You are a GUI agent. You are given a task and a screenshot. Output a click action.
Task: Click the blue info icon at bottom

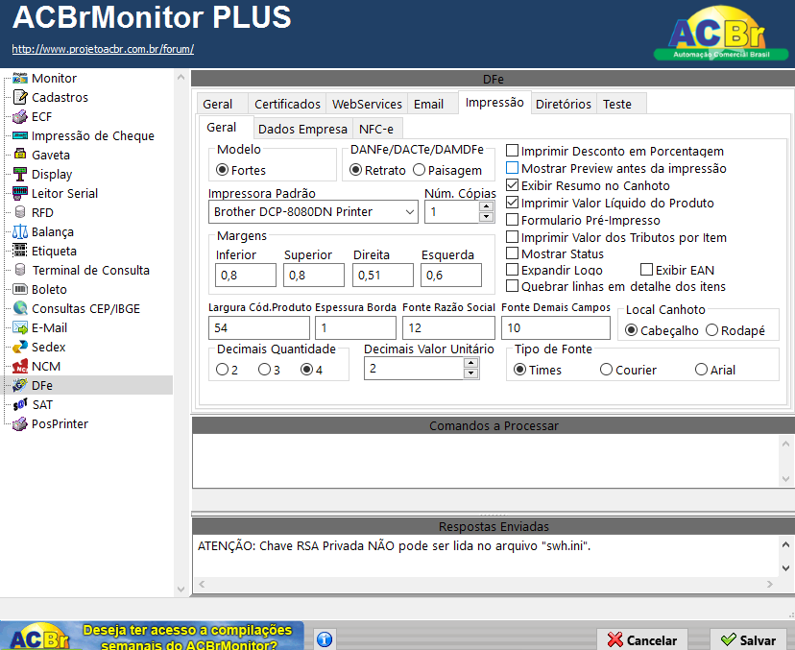pos(325,639)
